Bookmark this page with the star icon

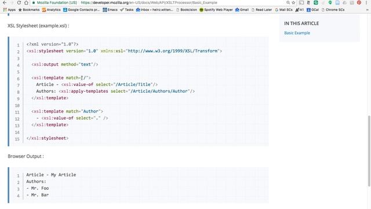tap(293, 2)
